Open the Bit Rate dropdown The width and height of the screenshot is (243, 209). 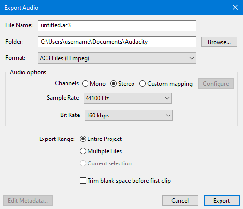point(129,116)
